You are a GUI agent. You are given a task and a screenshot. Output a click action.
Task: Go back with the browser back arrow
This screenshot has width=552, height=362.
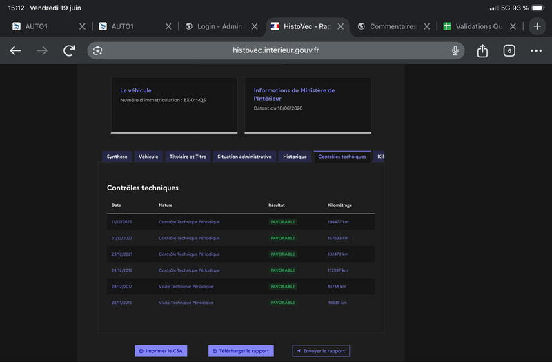[15, 50]
